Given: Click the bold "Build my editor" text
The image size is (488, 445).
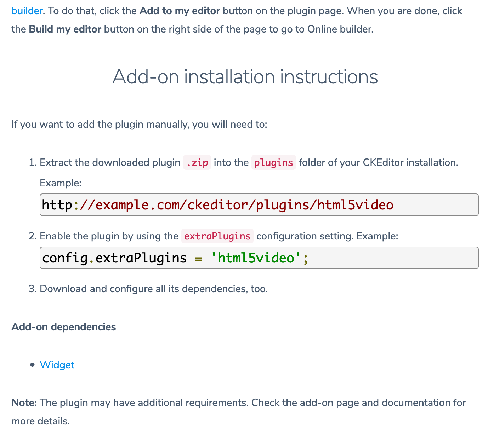Looking at the screenshot, I should click(x=65, y=29).
